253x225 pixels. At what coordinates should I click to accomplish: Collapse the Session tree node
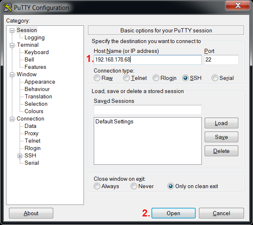click(x=12, y=30)
